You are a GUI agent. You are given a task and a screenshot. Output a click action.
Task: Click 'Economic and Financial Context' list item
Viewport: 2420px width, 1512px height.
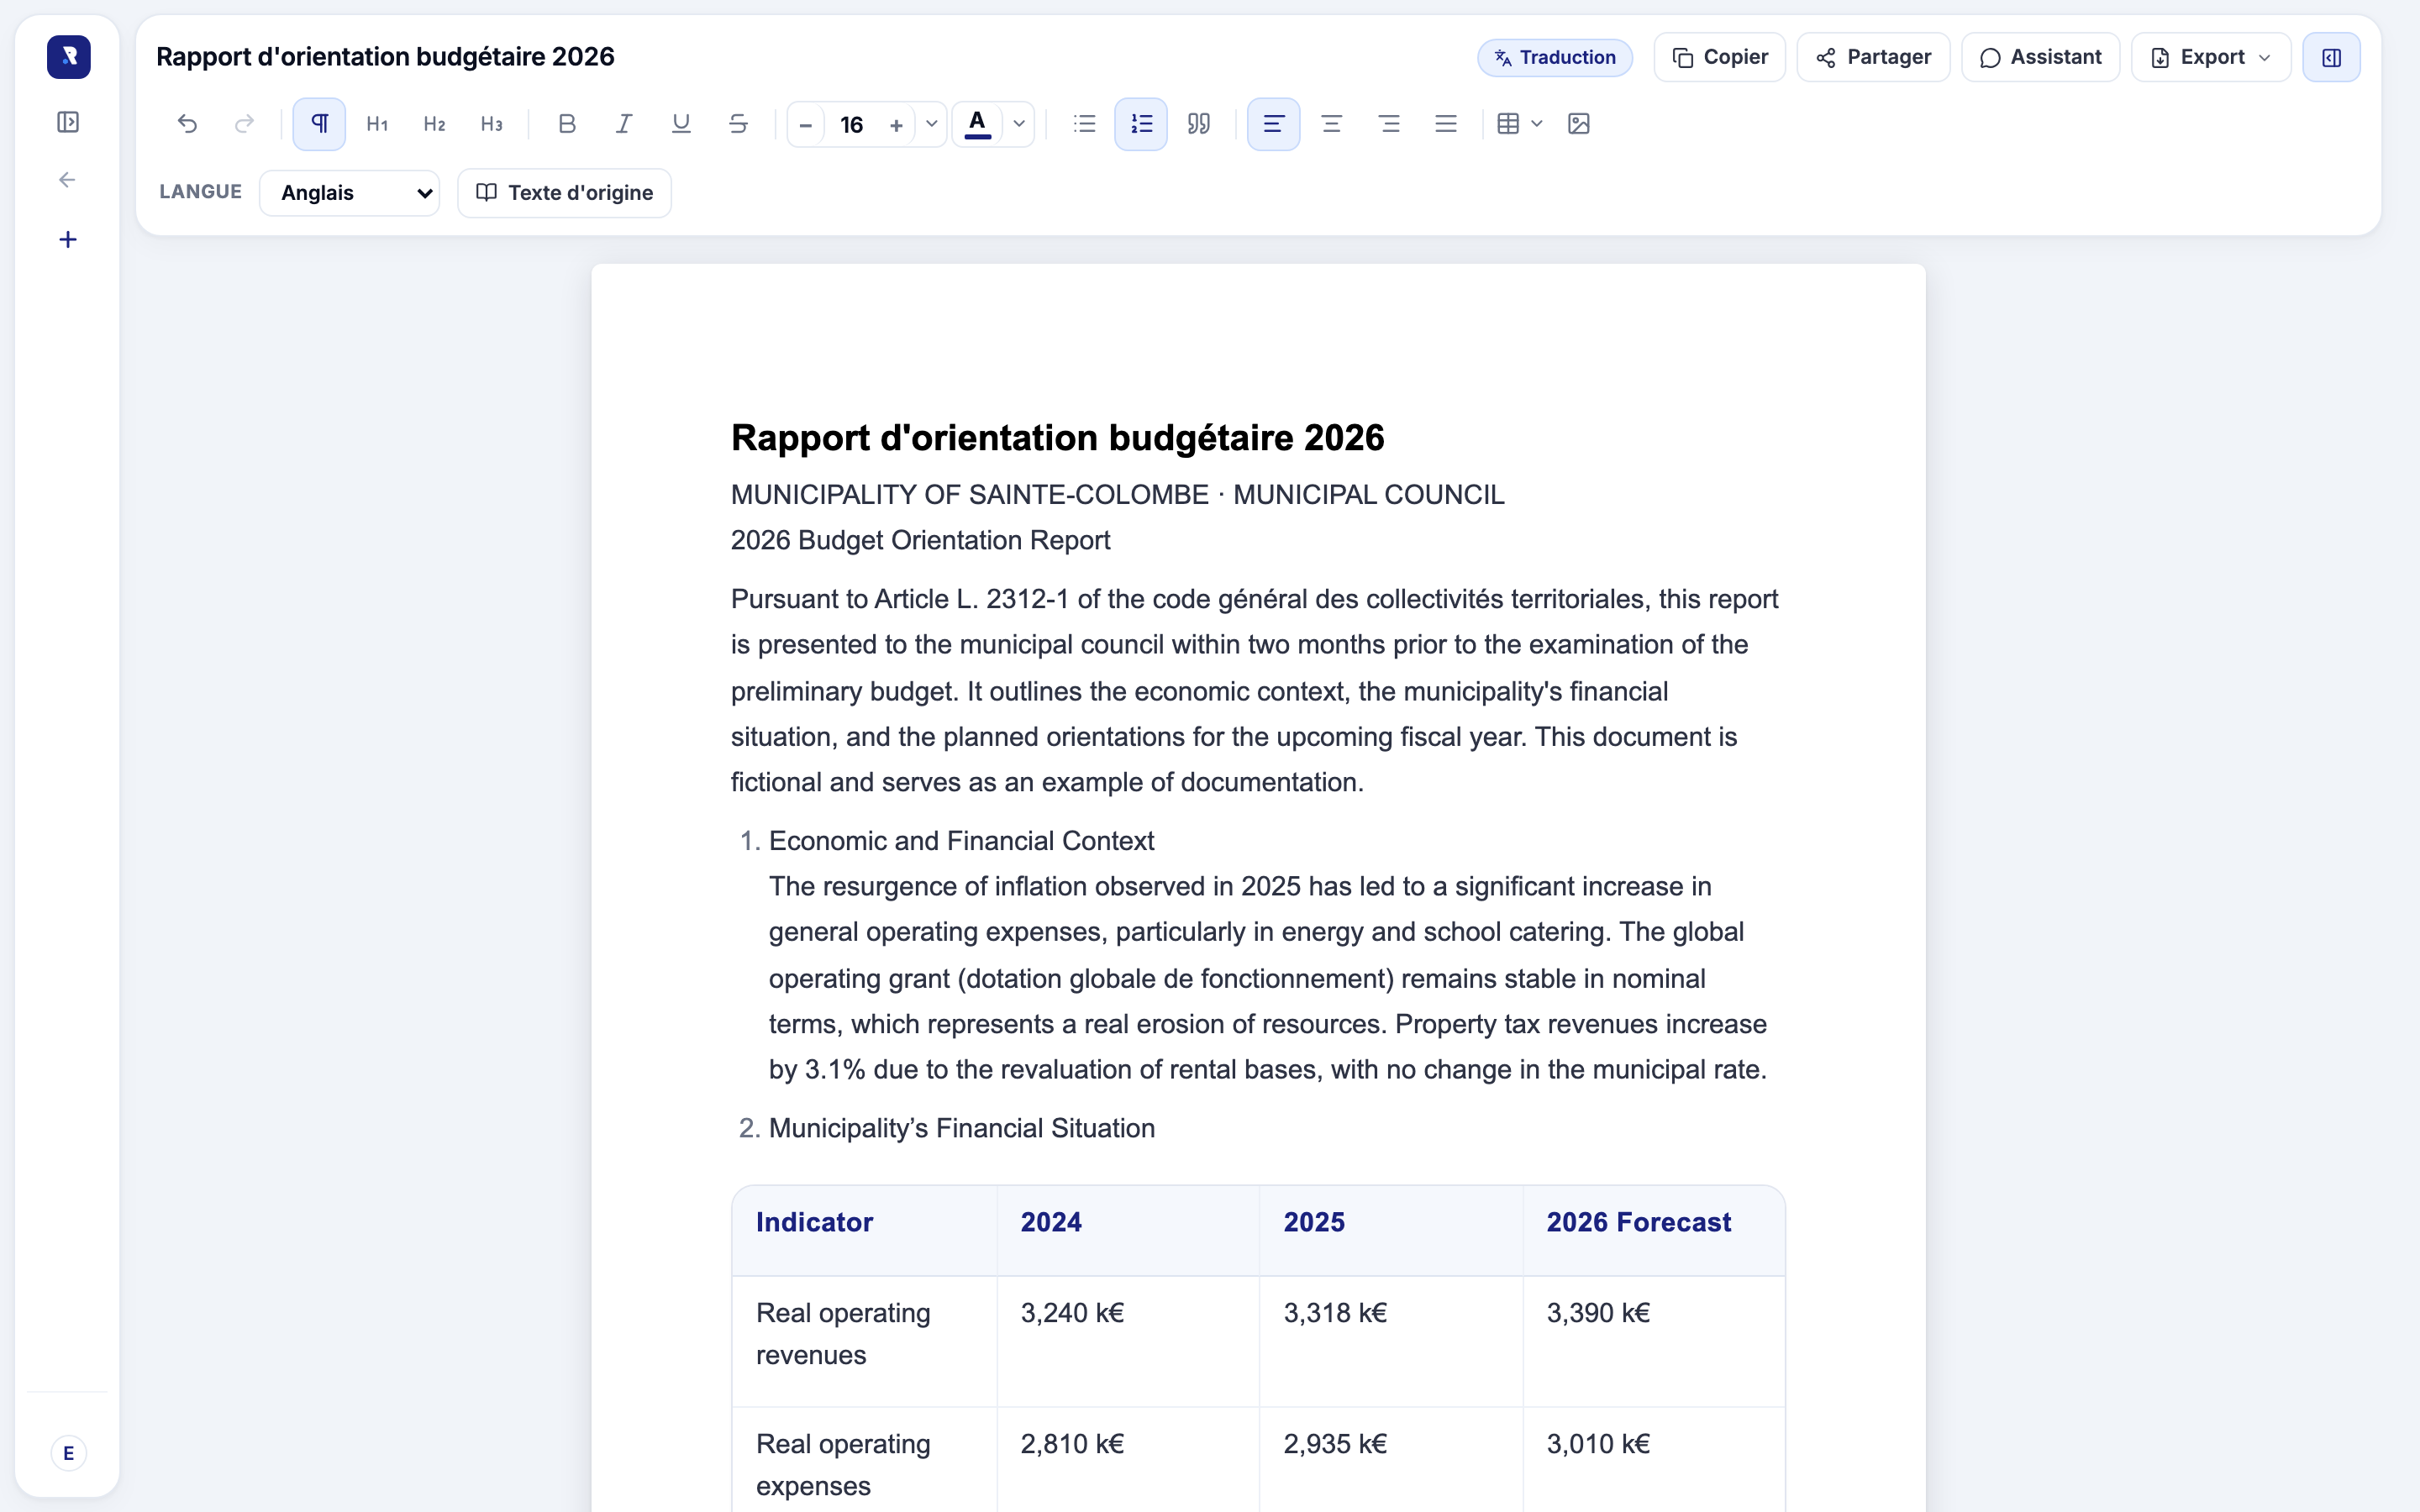coord(961,841)
